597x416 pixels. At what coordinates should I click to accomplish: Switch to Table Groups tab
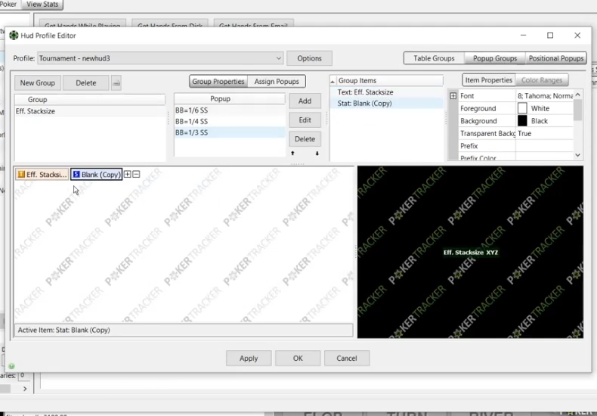click(x=434, y=58)
